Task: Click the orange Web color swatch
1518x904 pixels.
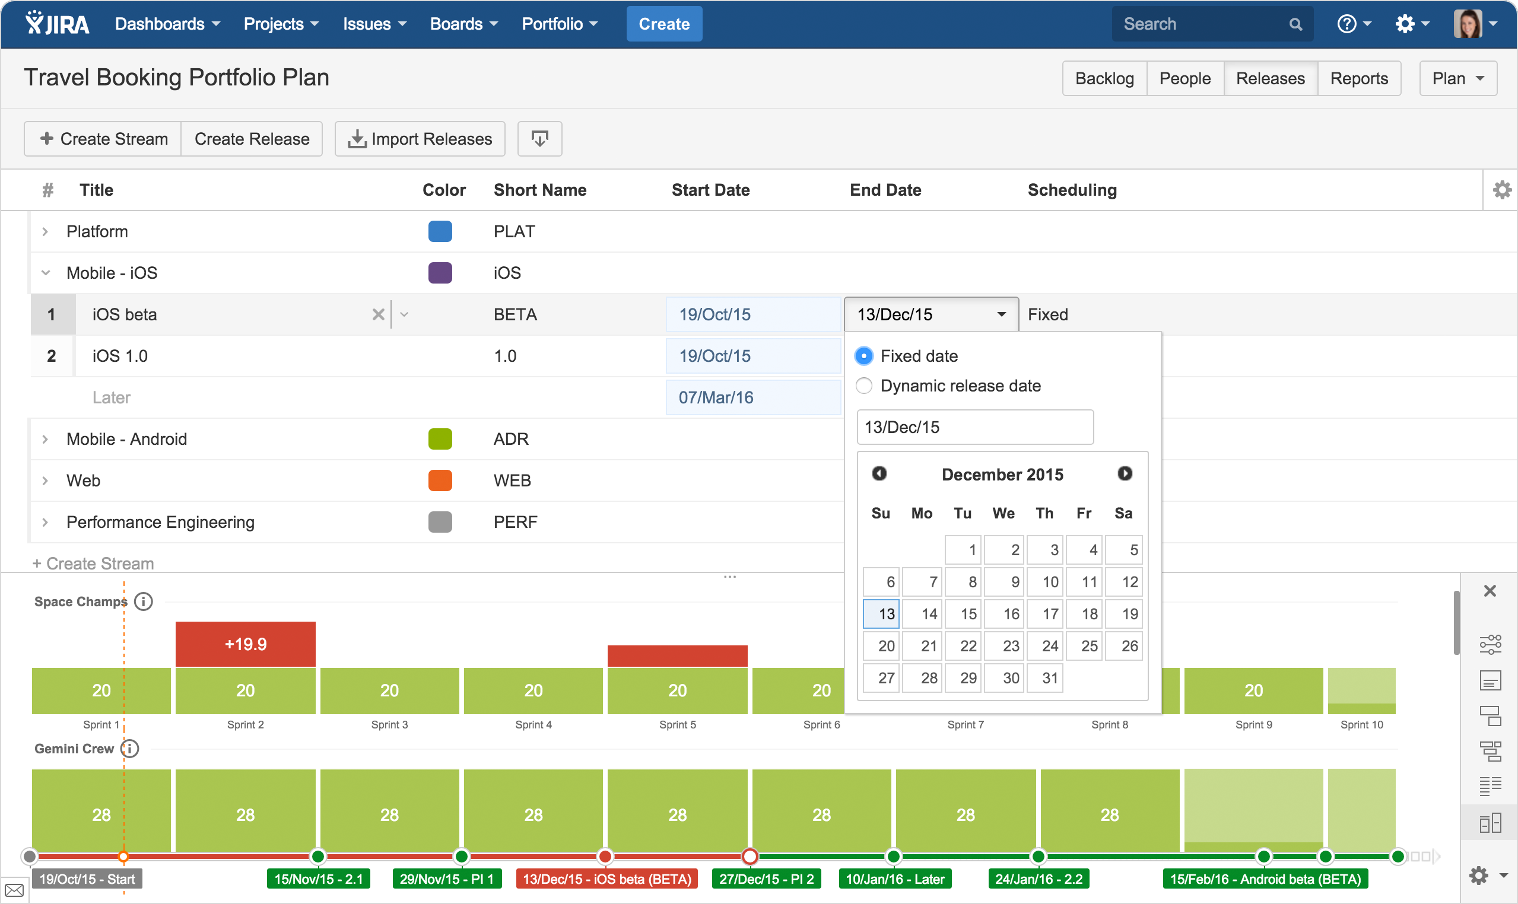Action: pos(439,480)
